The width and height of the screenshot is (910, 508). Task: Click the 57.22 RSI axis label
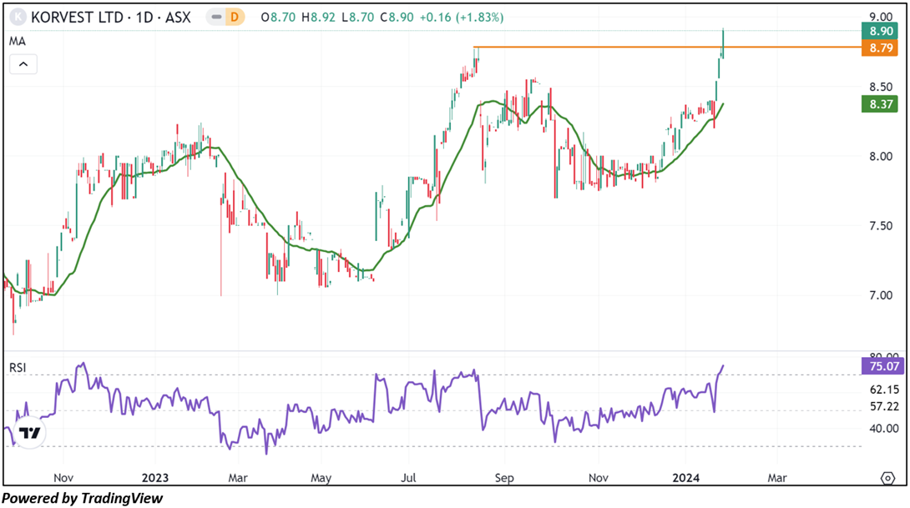(884, 406)
